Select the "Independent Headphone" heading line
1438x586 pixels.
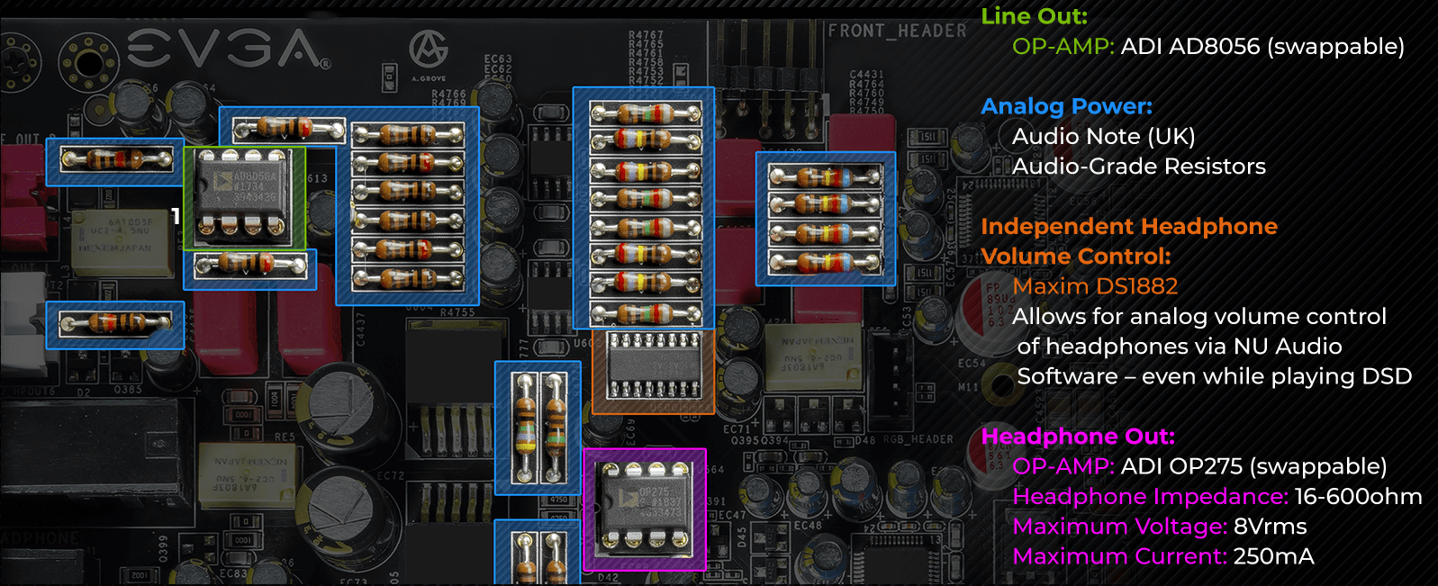1129,226
